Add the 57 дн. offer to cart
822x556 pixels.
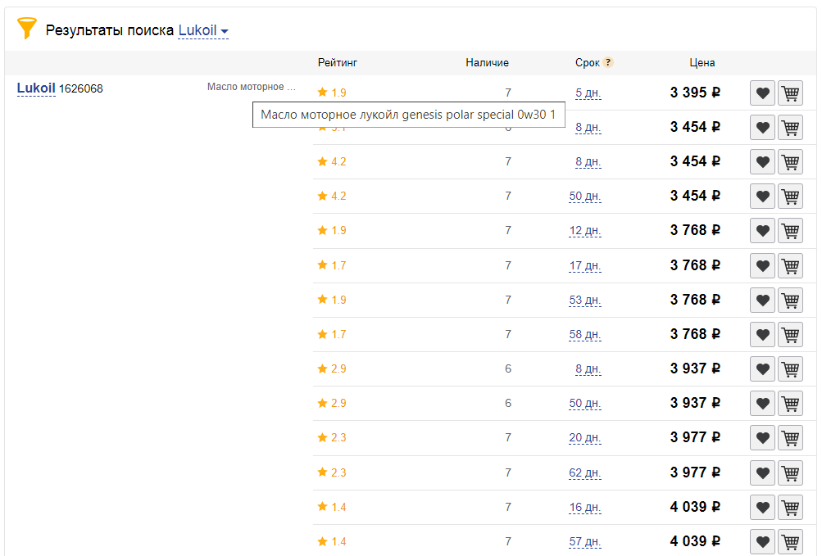pyautogui.click(x=791, y=542)
